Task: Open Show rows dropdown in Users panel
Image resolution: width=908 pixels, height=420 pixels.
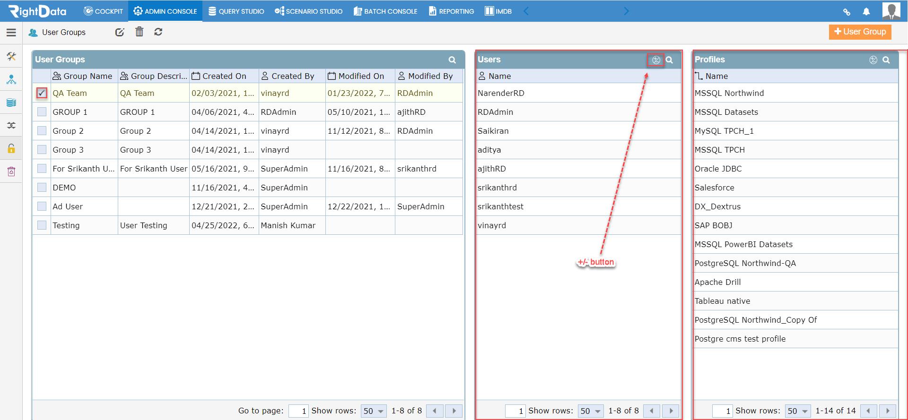Action: tap(591, 411)
